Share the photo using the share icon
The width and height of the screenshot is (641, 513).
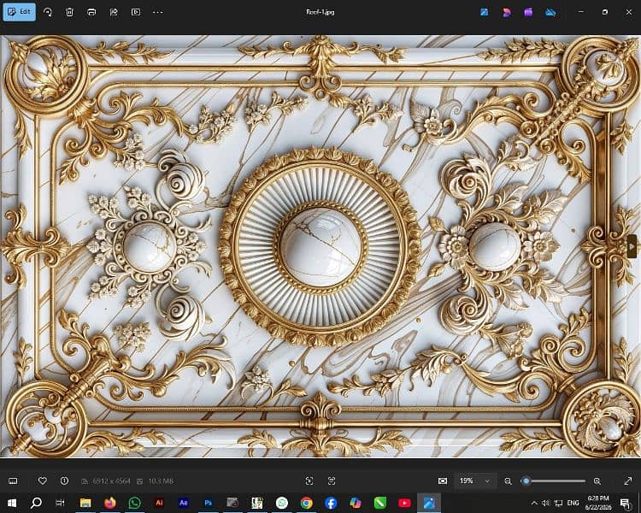[x=114, y=12]
